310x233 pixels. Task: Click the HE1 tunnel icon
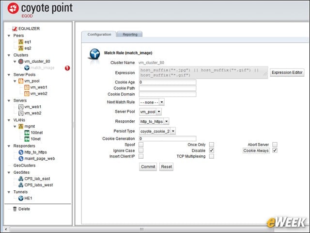click(x=21, y=199)
